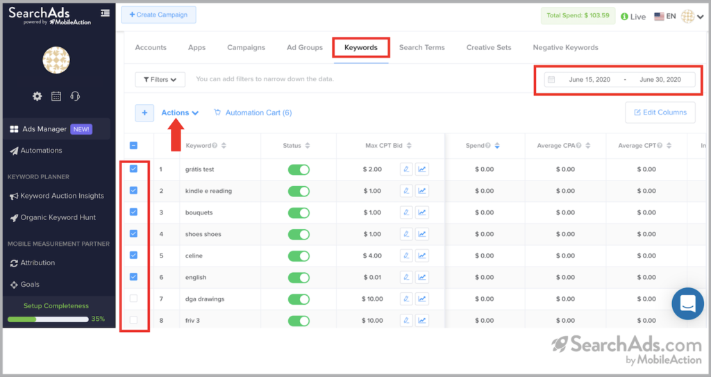Switch to Creative Sets tab
Image resolution: width=711 pixels, height=377 pixels.
click(x=489, y=48)
